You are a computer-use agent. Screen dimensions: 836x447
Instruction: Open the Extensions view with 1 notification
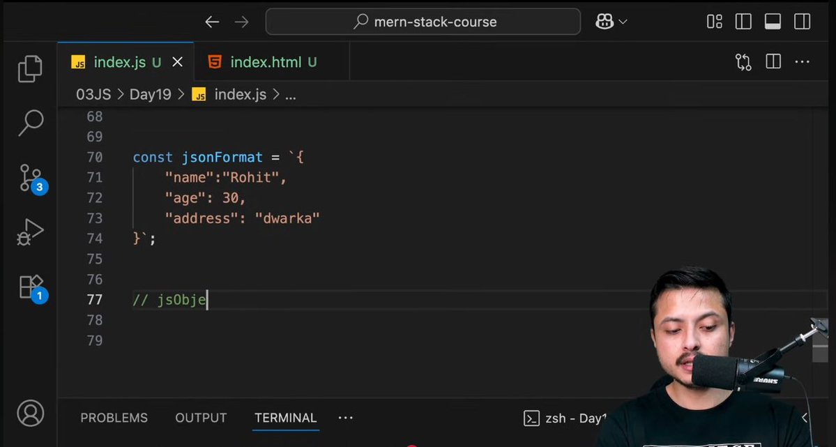pyautogui.click(x=29, y=286)
